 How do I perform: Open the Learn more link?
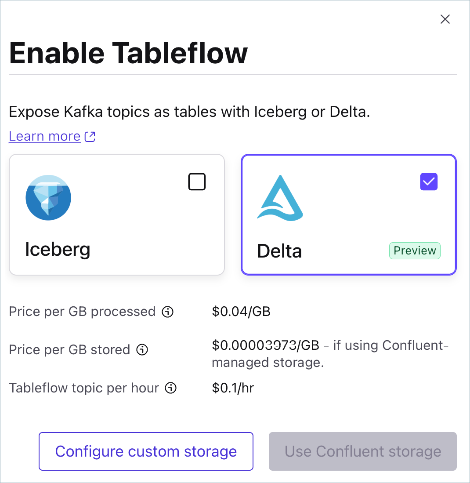click(x=44, y=136)
